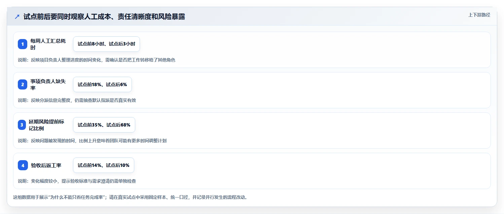Click the 验收后返工率 metric label
504x214 pixels.
click(x=46, y=165)
